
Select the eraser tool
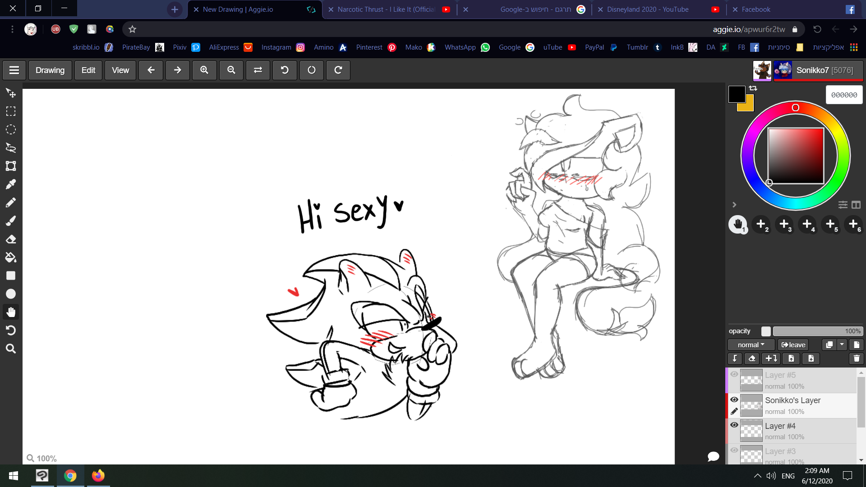(11, 239)
